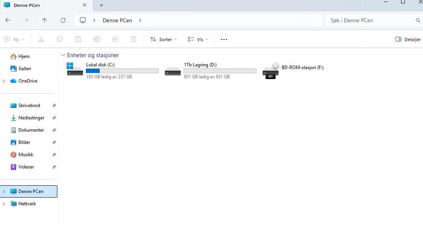Open the Vis view dropdown
This screenshot has height=231, width=423.
[198, 39]
